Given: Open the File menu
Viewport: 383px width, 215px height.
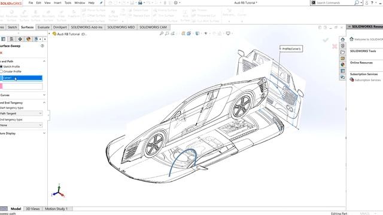Looking at the screenshot, I should point(31,3).
